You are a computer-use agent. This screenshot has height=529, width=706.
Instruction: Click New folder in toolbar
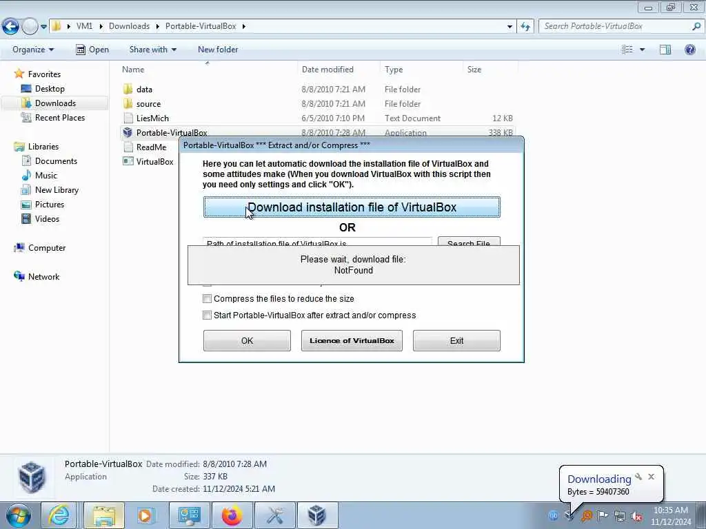(x=218, y=50)
